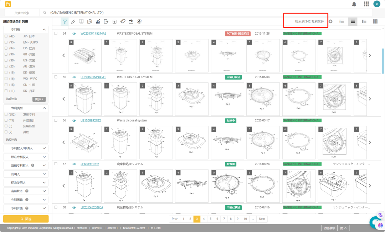Viewport: 385px width, 232px height.
Task: Click the filter funnel icon in toolbar
Action: 65,22
